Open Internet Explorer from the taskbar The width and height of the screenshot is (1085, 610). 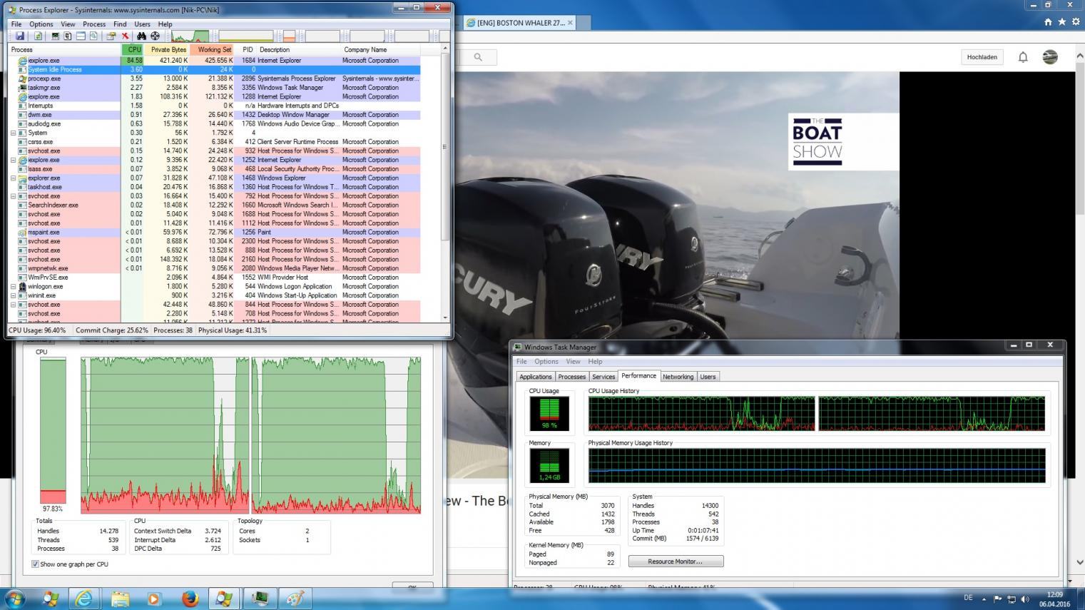[x=84, y=598]
